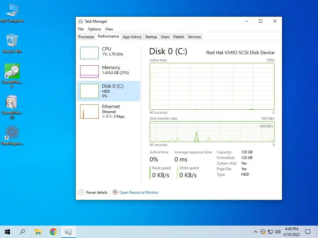Click the Type HDD value
The height and width of the screenshot is (238, 318).
[x=245, y=174]
